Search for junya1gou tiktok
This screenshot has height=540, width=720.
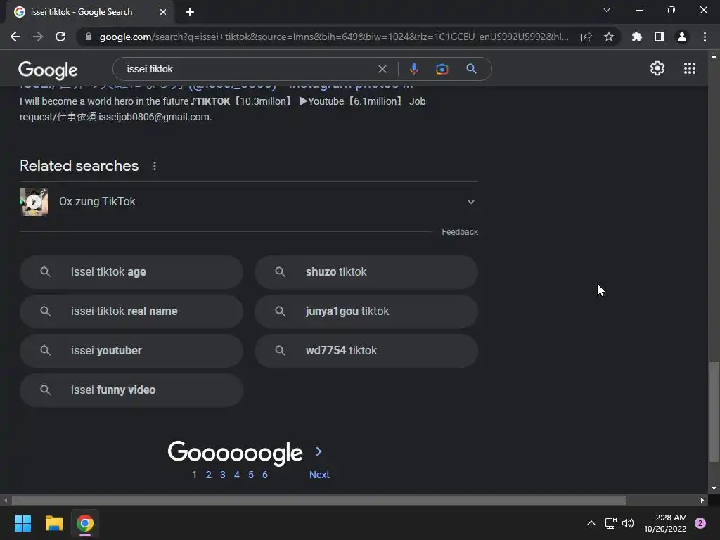coord(366,311)
